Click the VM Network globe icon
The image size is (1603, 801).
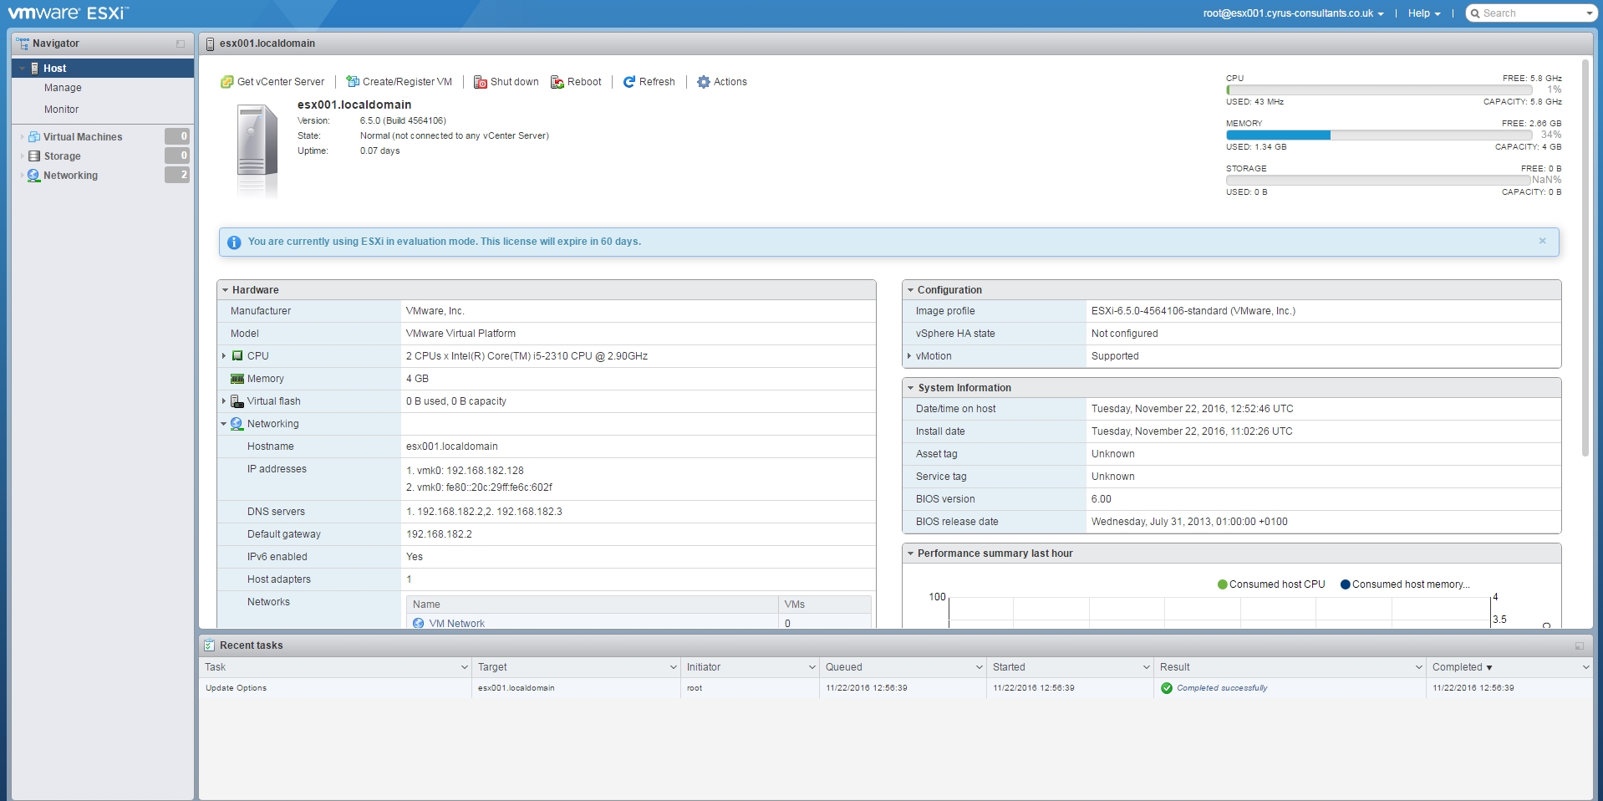pyautogui.click(x=419, y=624)
